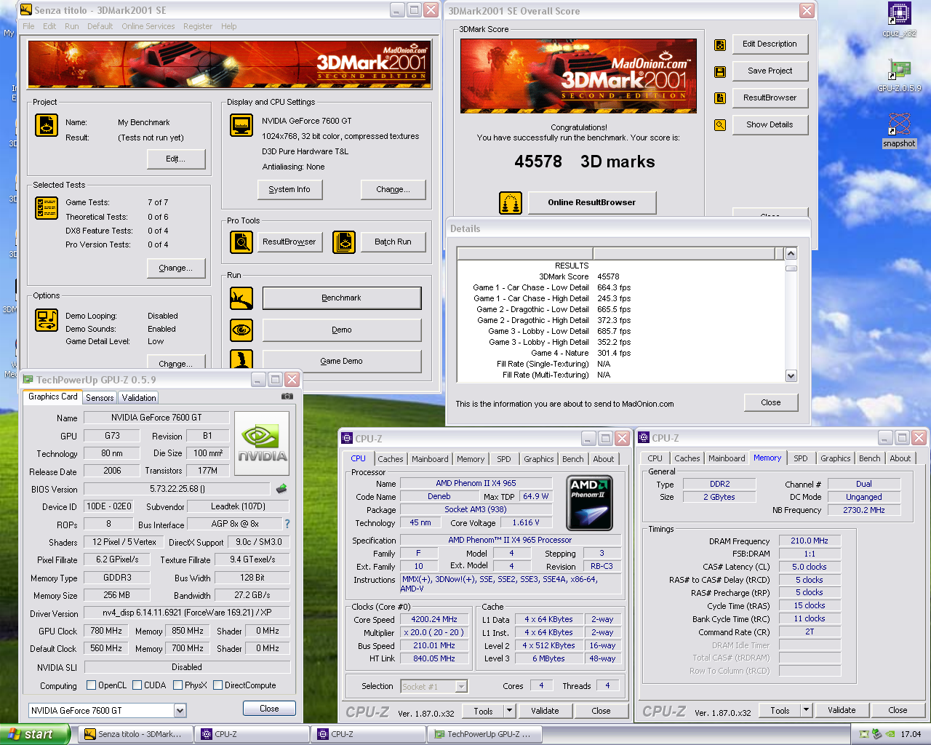This screenshot has height=745, width=931.
Task: Click the Selected Tests checklist icon
Action: [47, 208]
